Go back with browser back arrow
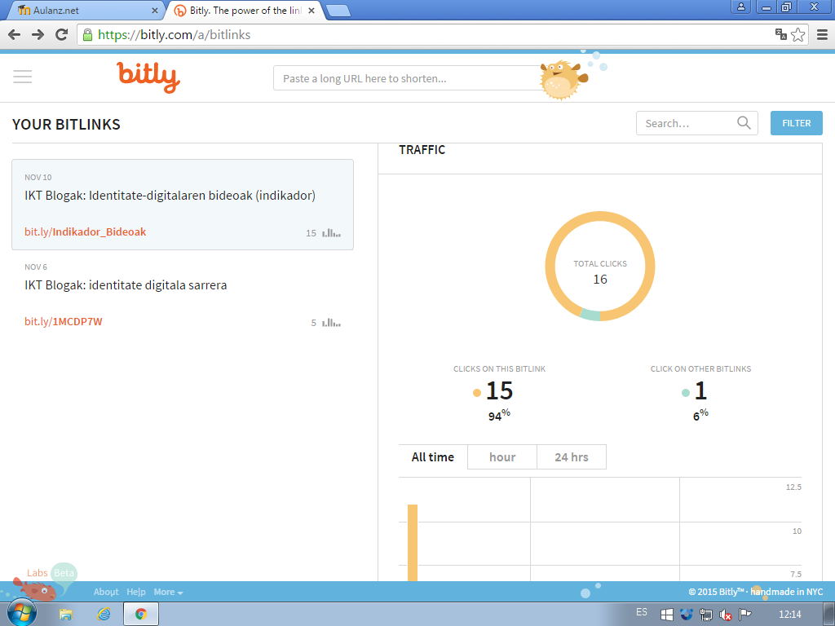Screen dimensions: 835x626 pos(15,34)
